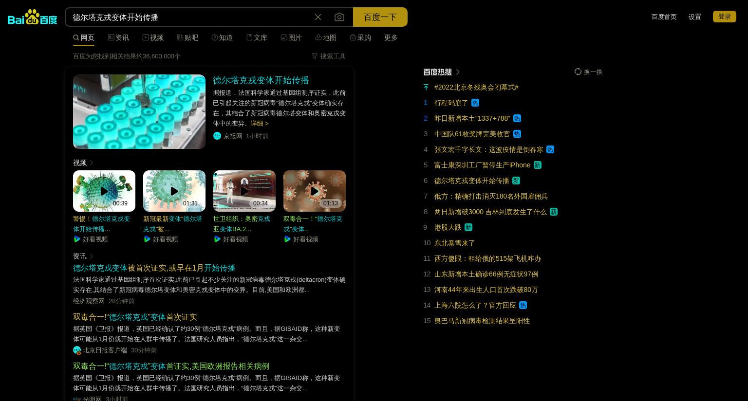Switch to the 资讯 tab
The width and height of the screenshot is (748, 401).
(x=118, y=37)
